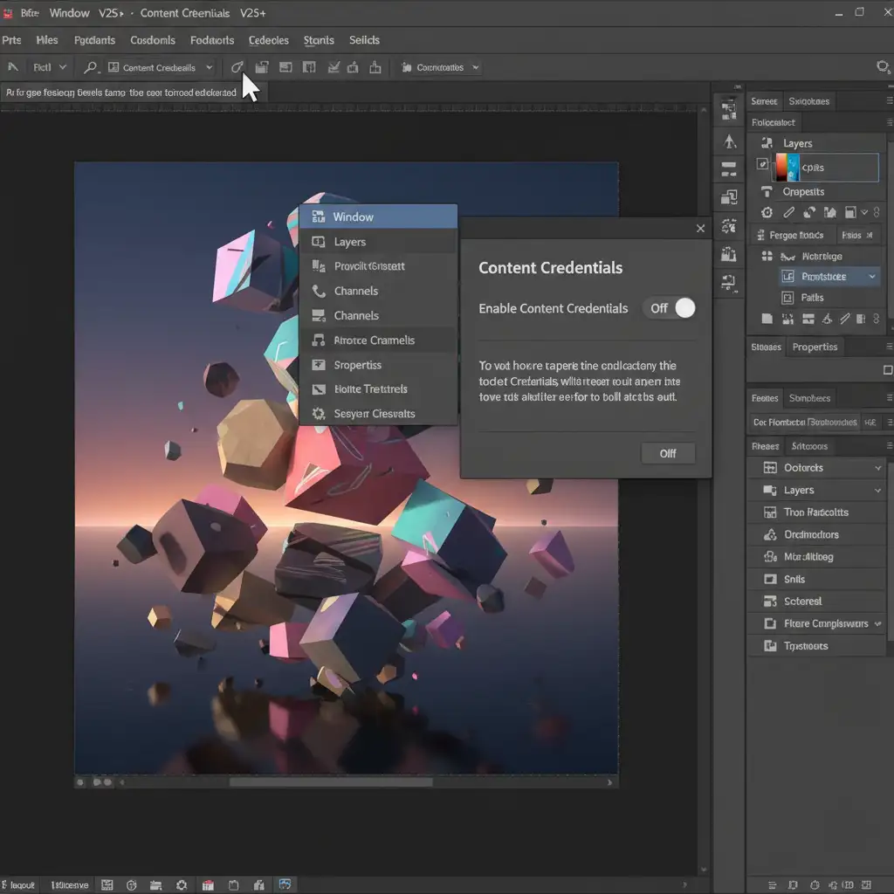894x894 pixels.
Task: Click the gear icon in bottom status bar
Action: 182,884
